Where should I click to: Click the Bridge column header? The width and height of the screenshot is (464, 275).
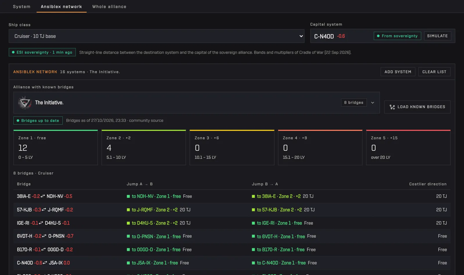[24, 184]
